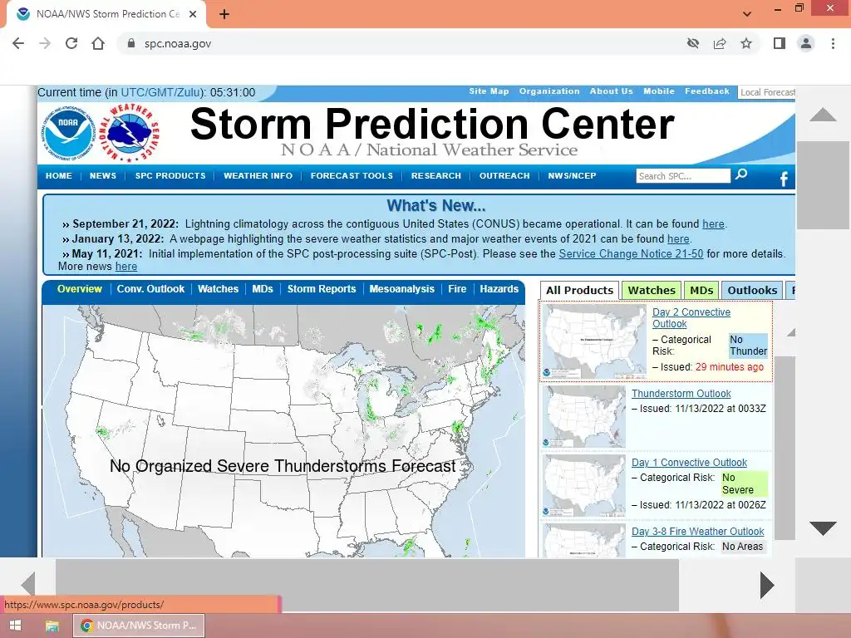Viewport: 851px width, 638px height.
Task: Open FORECAST TOOLS menu
Action: (x=352, y=176)
